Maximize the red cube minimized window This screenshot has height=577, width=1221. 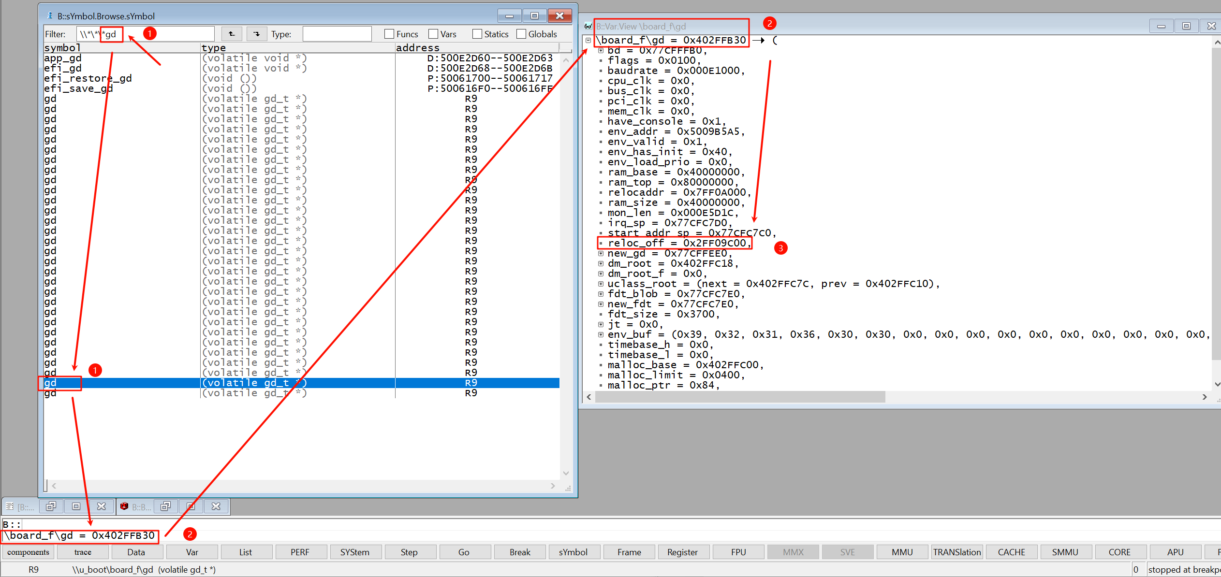pyautogui.click(x=191, y=506)
